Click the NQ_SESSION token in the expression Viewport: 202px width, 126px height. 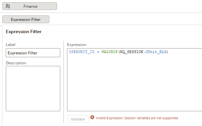131,52
